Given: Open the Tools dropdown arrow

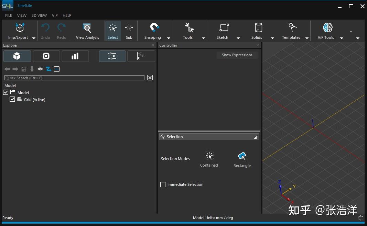Looking at the screenshot, I should pyautogui.click(x=203, y=38).
